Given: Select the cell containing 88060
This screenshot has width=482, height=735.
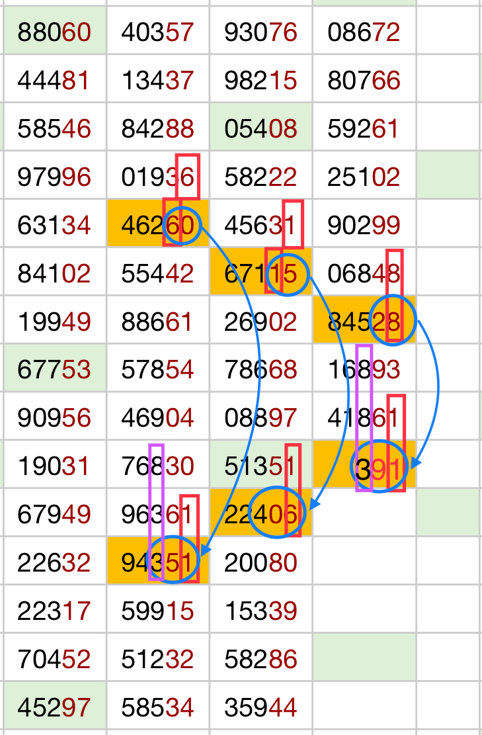Looking at the screenshot, I should tap(54, 31).
